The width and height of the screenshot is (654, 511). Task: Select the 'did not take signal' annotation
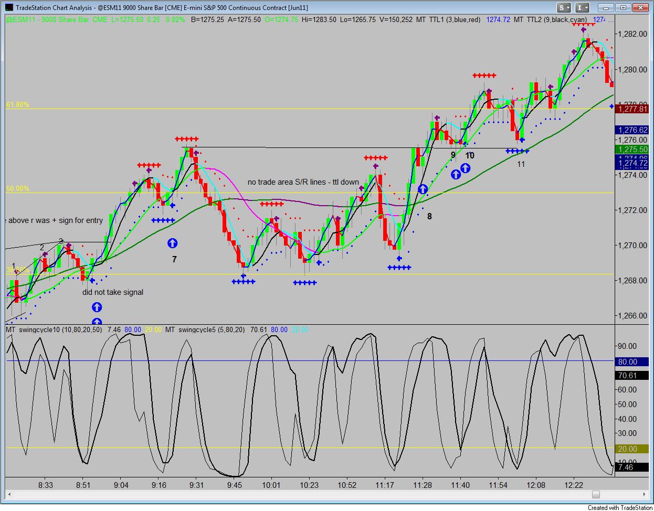(113, 292)
